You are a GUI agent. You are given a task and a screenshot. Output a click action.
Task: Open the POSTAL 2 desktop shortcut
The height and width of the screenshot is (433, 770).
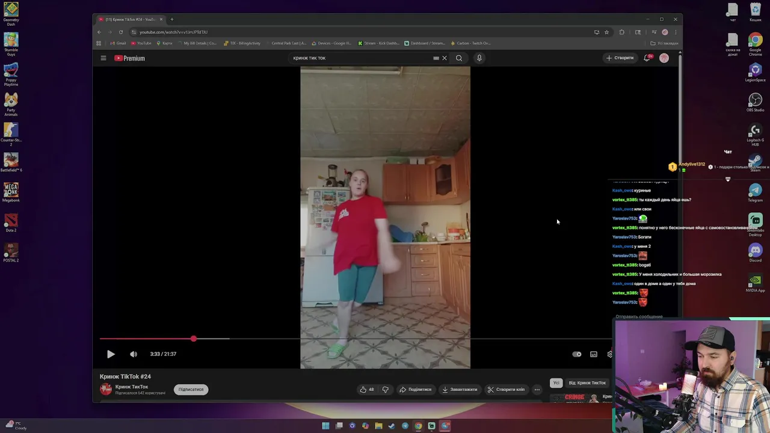[11, 253]
